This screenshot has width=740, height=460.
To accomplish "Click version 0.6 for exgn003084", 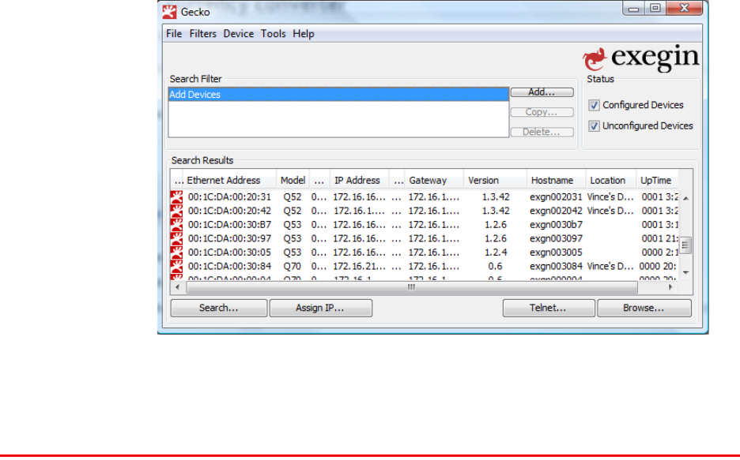I will point(495,267).
